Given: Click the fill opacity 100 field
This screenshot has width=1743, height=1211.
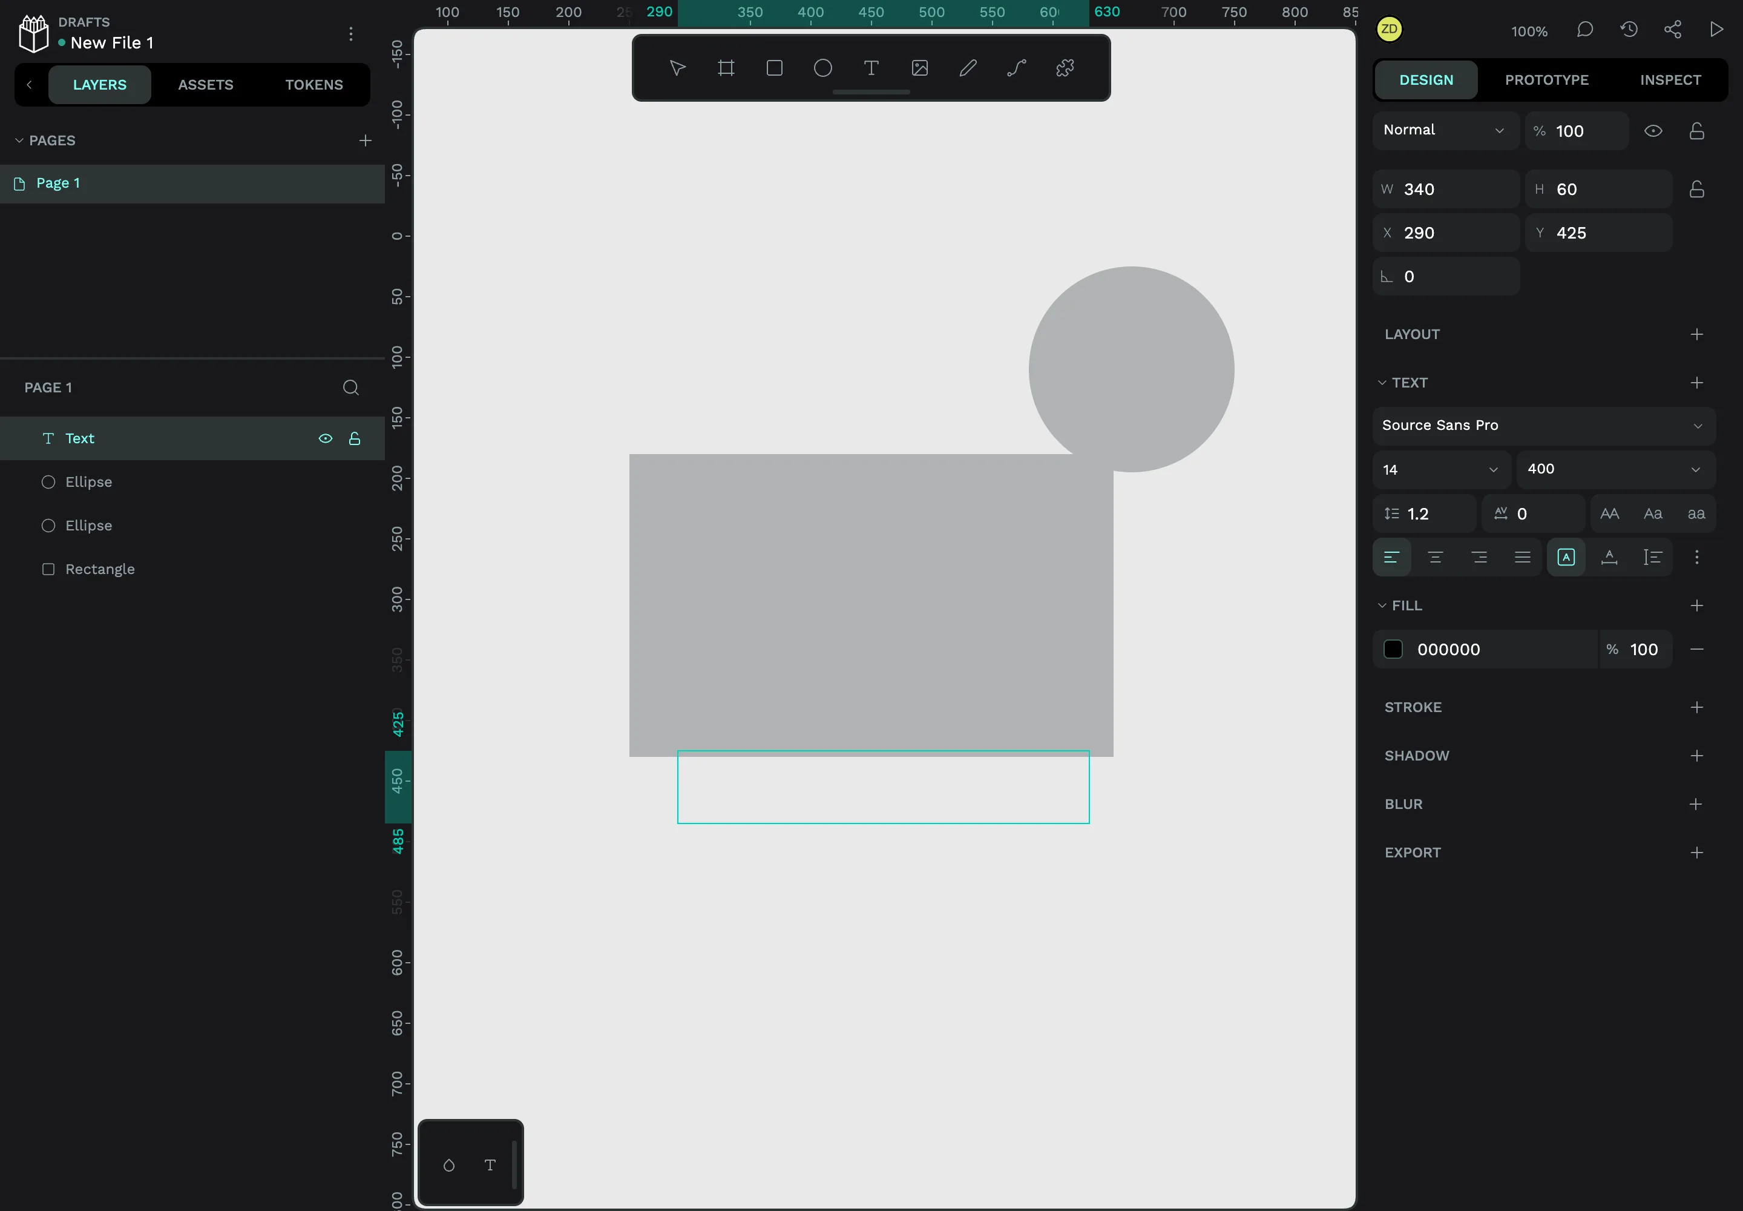Looking at the screenshot, I should tap(1636, 650).
